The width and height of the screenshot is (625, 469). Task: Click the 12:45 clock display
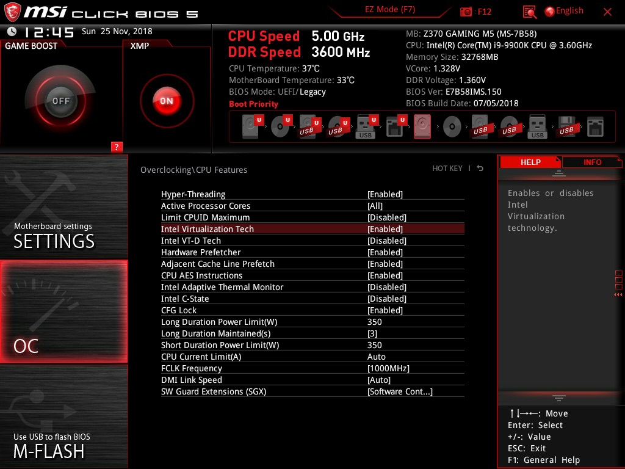pyautogui.click(x=49, y=32)
